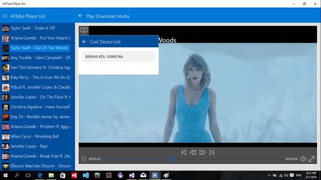Launch Microsoft Edge from taskbar

click(40, 175)
